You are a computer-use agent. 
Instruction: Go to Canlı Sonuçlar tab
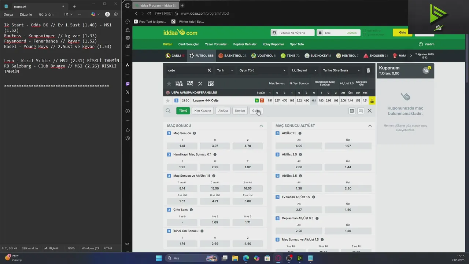point(188,44)
